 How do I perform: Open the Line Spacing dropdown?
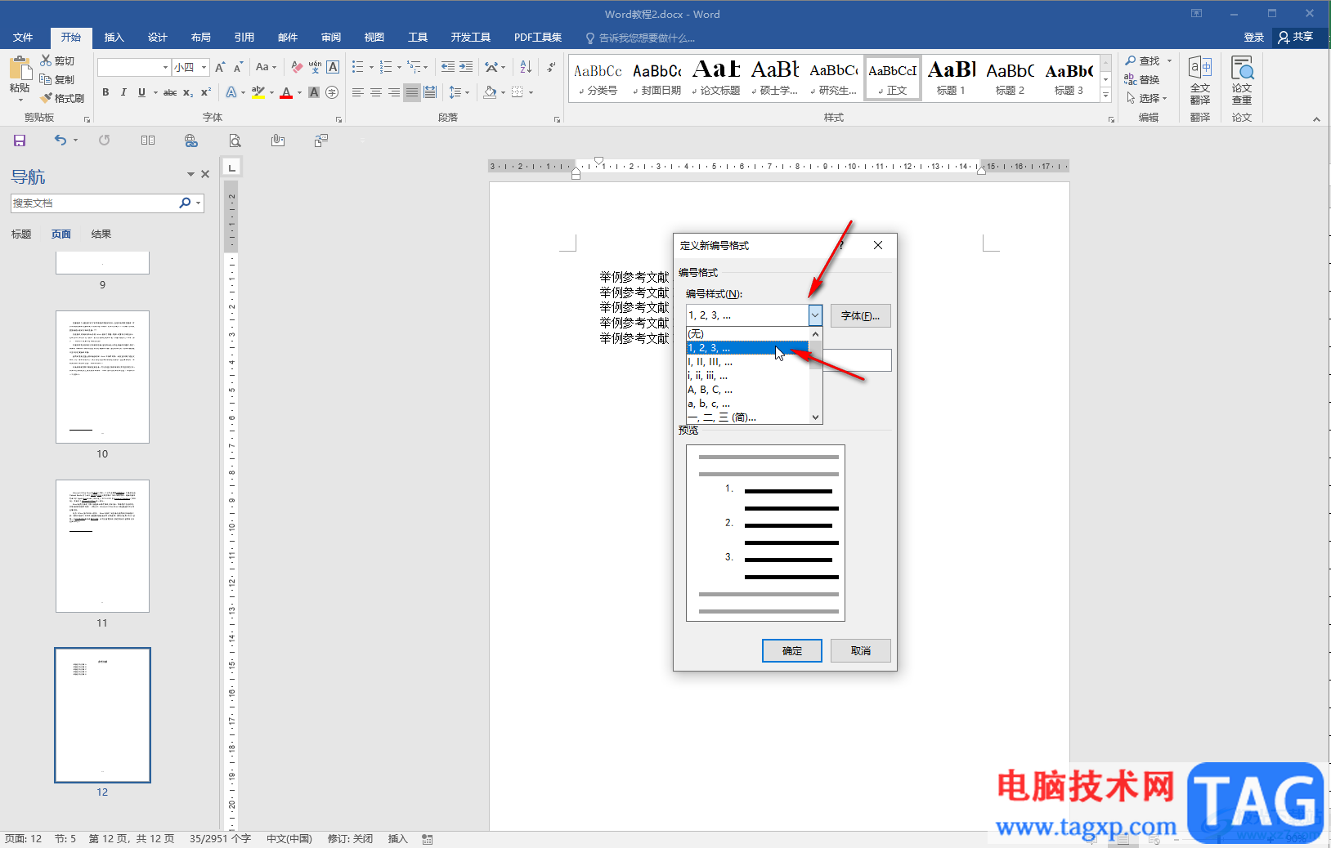[x=459, y=92]
